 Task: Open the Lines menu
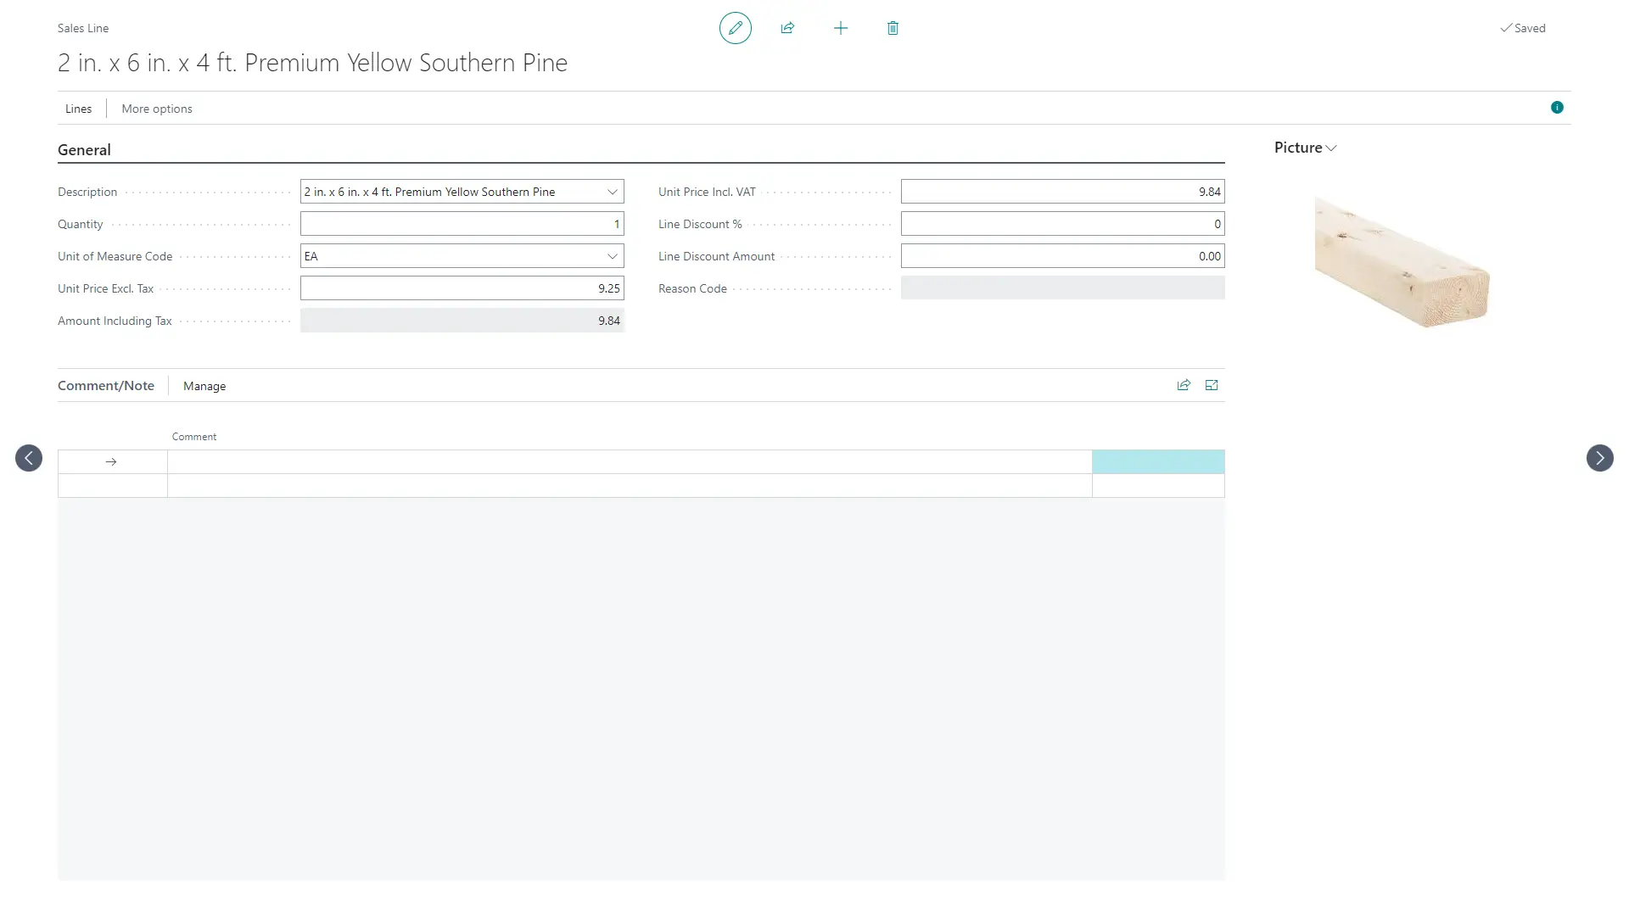[78, 109]
